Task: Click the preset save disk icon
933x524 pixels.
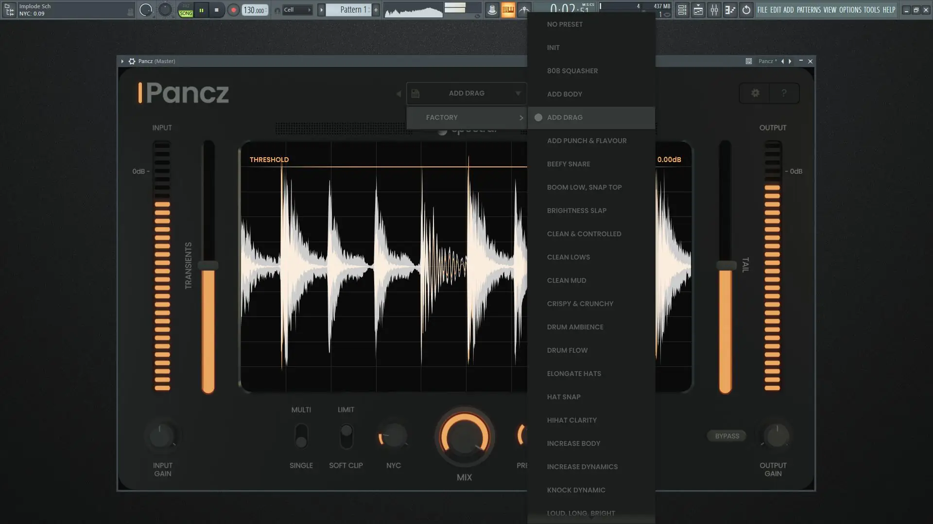Action: tap(415, 94)
